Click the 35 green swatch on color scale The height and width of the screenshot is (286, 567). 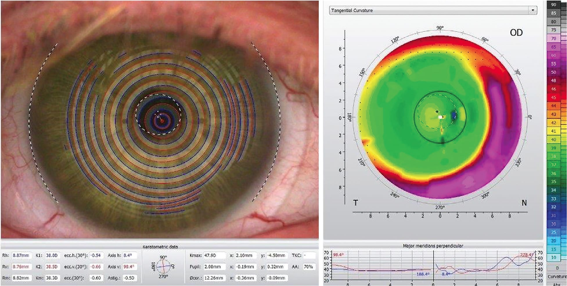(x=554, y=181)
